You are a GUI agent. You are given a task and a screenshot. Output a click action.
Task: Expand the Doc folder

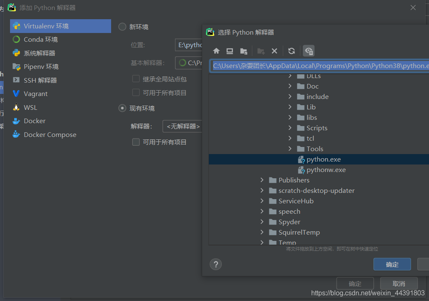290,86
